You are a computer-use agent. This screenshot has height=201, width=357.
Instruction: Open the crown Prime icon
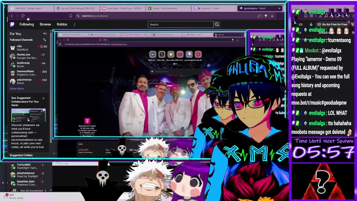(301, 24)
